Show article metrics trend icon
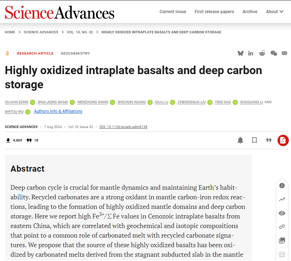291x261 pixels. (282, 199)
